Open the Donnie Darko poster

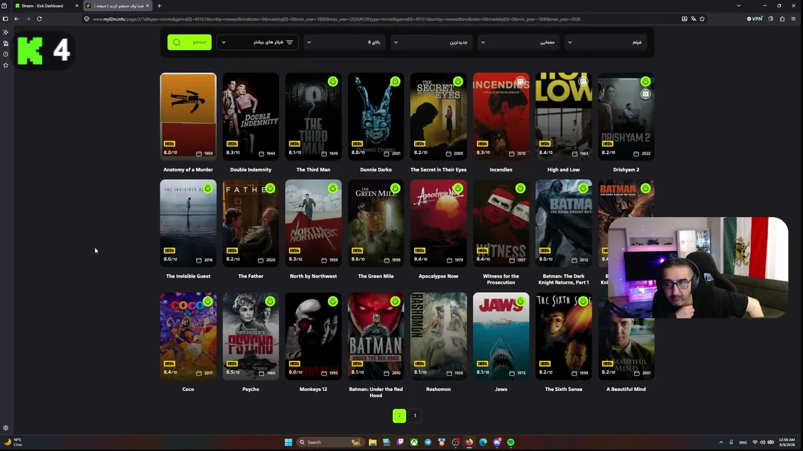tap(376, 117)
